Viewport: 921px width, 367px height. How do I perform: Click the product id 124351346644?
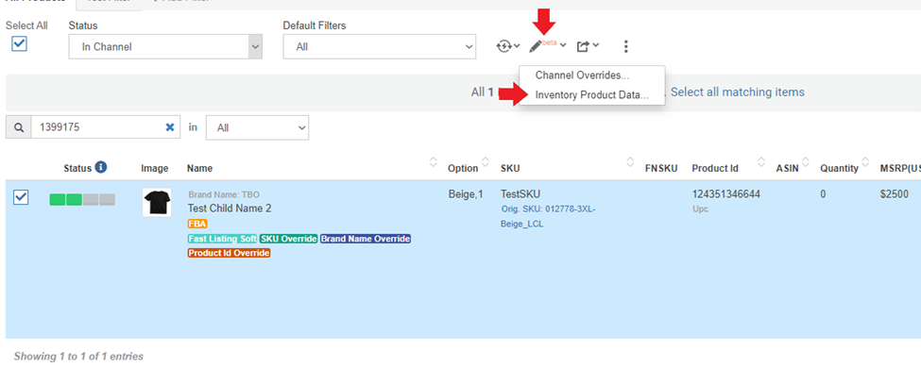726,194
